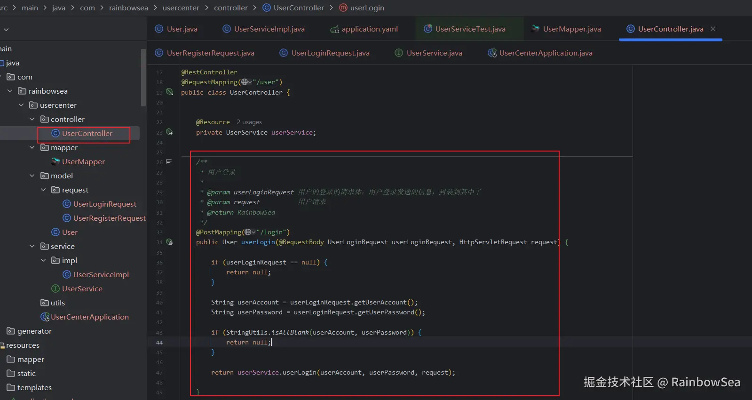This screenshot has width=752, height=400.
Task: Click the gutter icon on line 19
Action: pos(170,92)
